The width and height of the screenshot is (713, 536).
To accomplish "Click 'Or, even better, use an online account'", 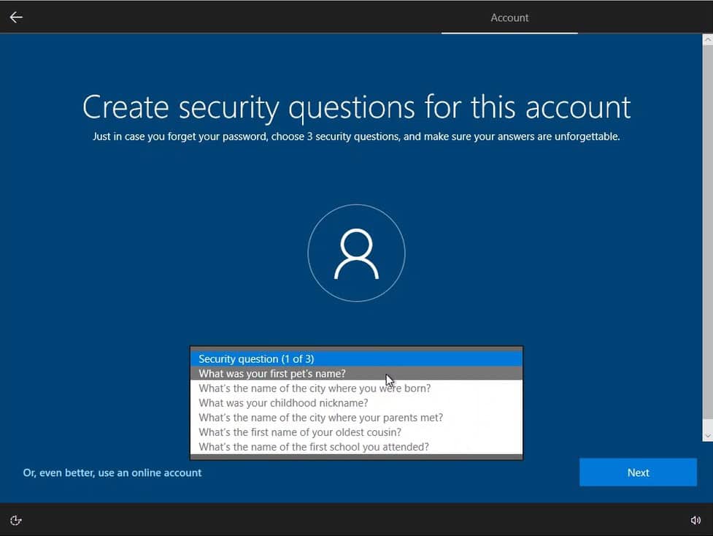I will coord(112,472).
